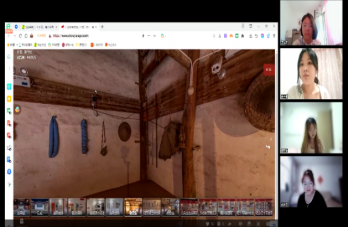Open the yellow folder bookmark
Image resolution: width=348 pixels, height=227 pixels.
pyautogui.click(x=82, y=45)
